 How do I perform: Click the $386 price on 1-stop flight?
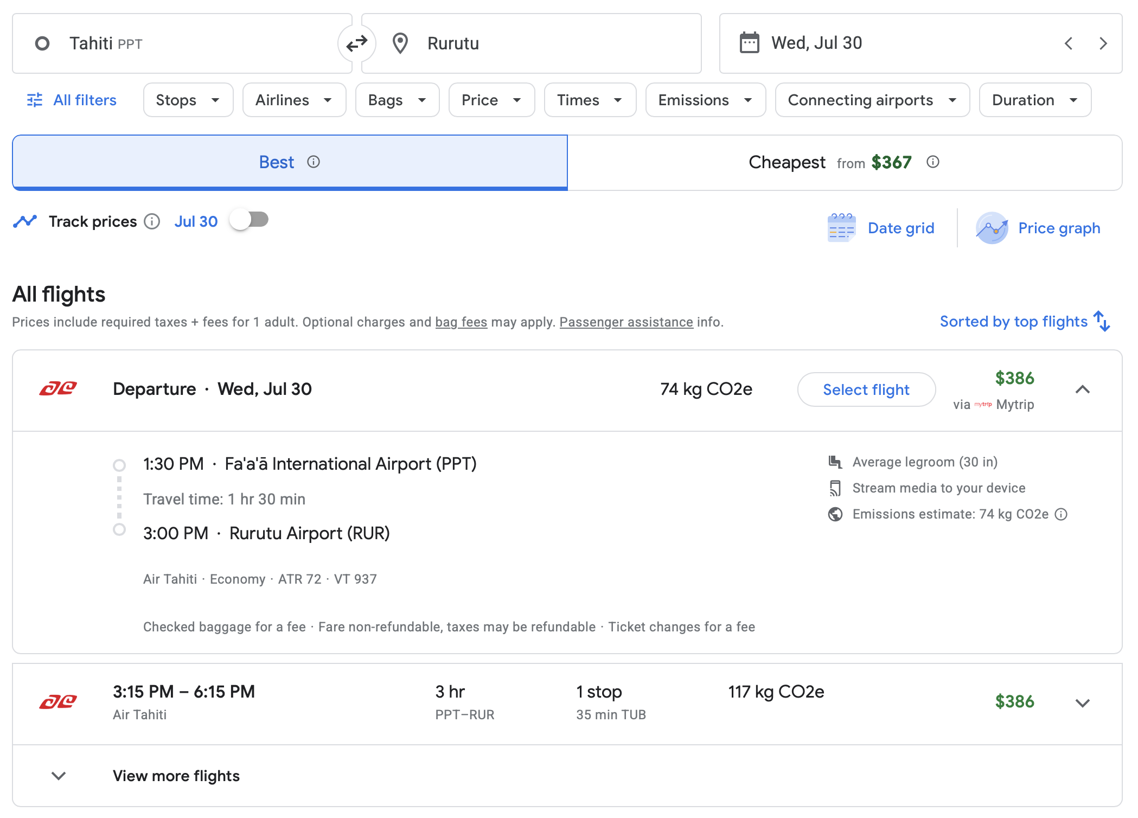[x=1014, y=702]
